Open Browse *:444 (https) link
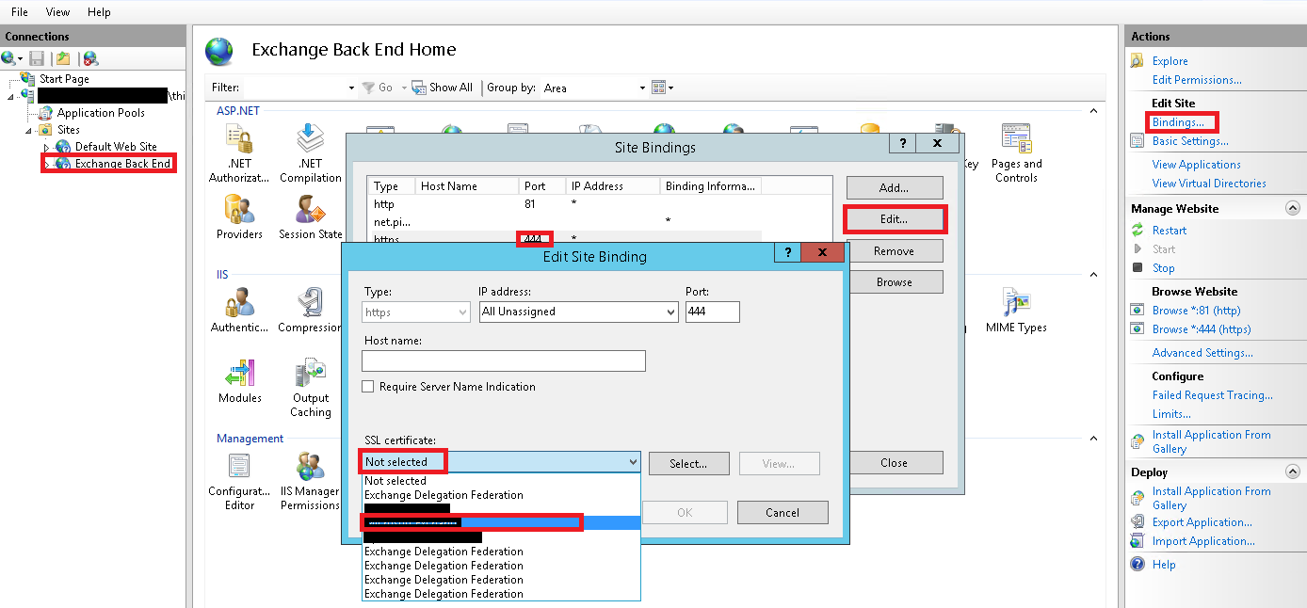The image size is (1307, 608). [x=1202, y=329]
